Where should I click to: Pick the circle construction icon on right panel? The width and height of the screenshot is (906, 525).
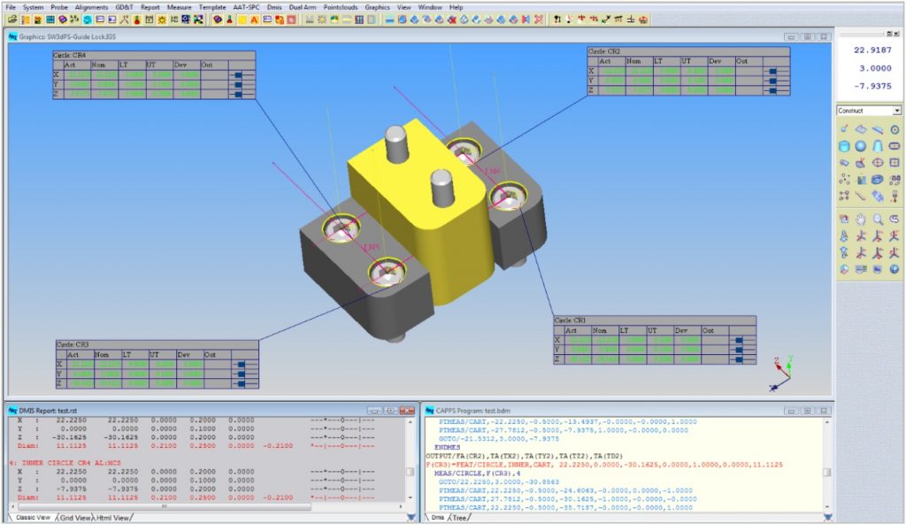point(894,127)
